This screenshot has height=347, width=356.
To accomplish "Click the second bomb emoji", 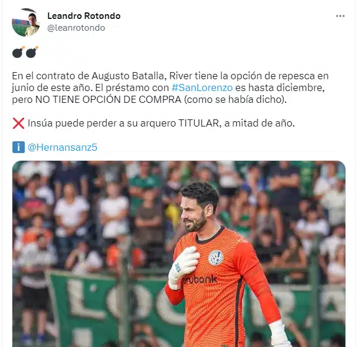I will pyautogui.click(x=32, y=52).
